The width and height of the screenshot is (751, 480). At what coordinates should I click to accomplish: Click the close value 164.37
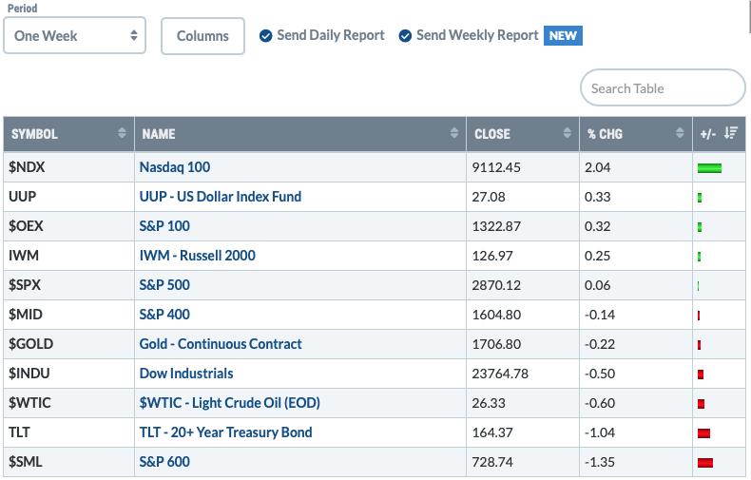click(492, 432)
